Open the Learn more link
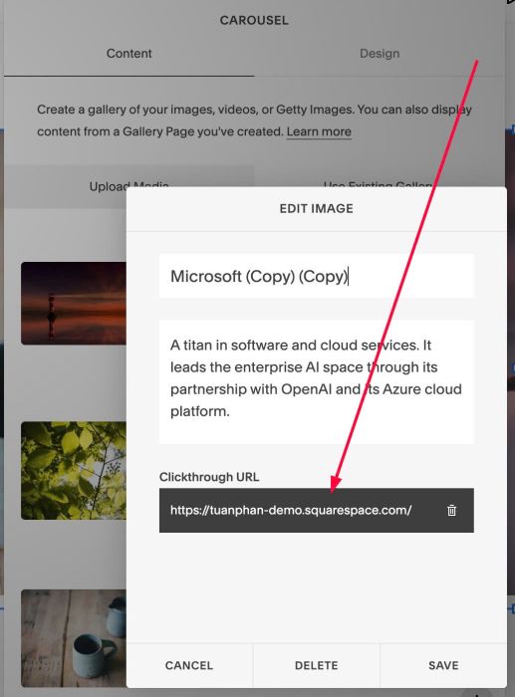The width and height of the screenshot is (515, 697). [x=319, y=131]
